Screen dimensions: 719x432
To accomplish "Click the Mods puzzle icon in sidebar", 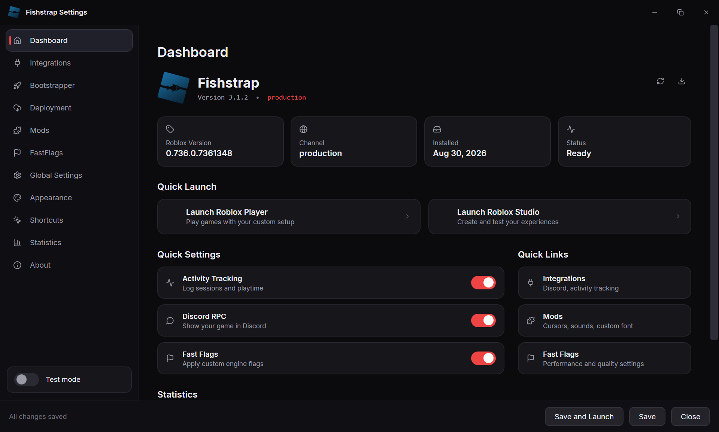I will 17,130.
